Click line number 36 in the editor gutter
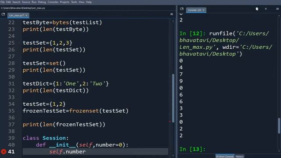Screen dimensions: 281x158 (x=11, y=118)
